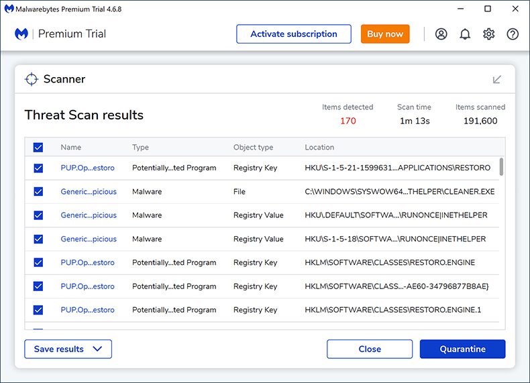The height and width of the screenshot is (383, 530).
Task: Click the results list scrollbar thumb
Action: pyautogui.click(x=501, y=166)
